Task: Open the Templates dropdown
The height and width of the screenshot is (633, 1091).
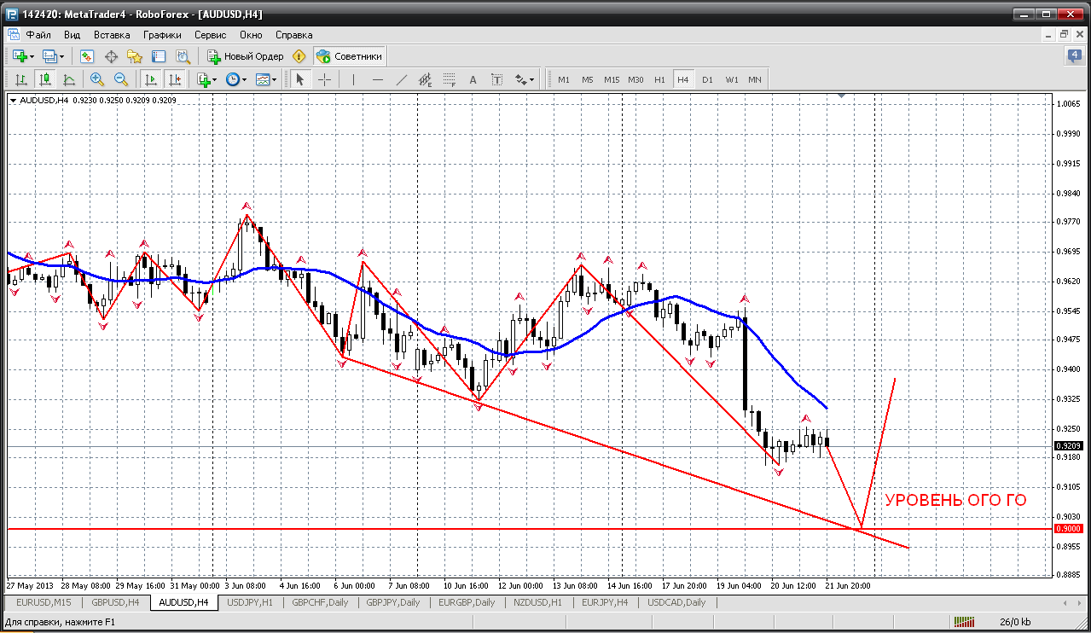Action: (x=267, y=79)
